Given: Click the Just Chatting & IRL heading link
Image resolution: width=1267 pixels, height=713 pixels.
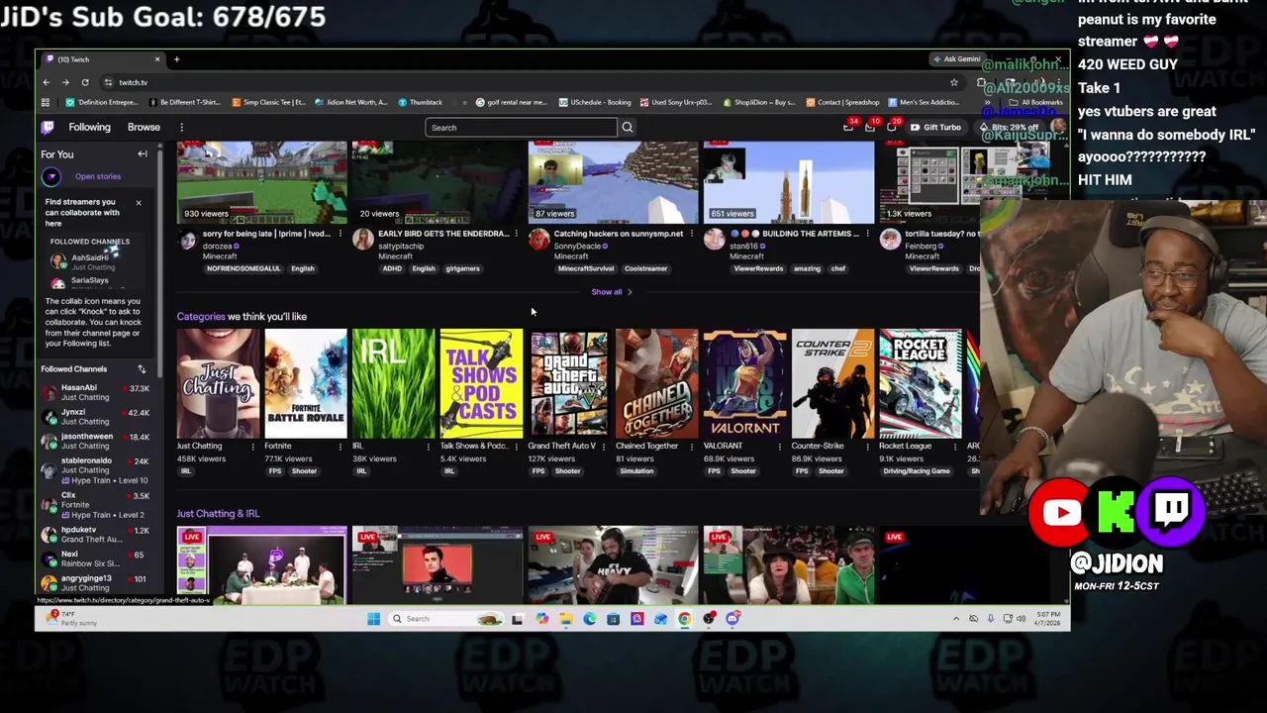Looking at the screenshot, I should point(218,514).
